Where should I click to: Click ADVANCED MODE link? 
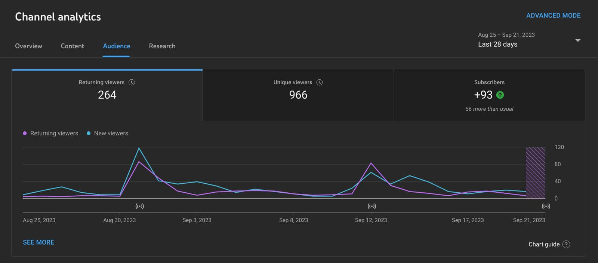click(x=554, y=16)
